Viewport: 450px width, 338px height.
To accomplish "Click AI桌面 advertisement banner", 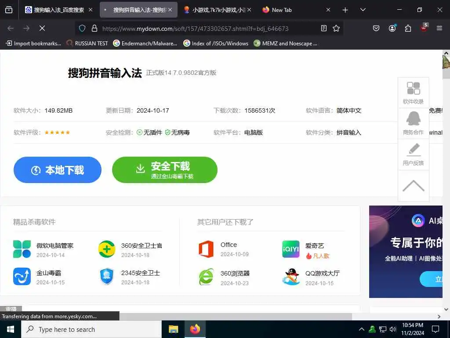I will tap(406, 251).
